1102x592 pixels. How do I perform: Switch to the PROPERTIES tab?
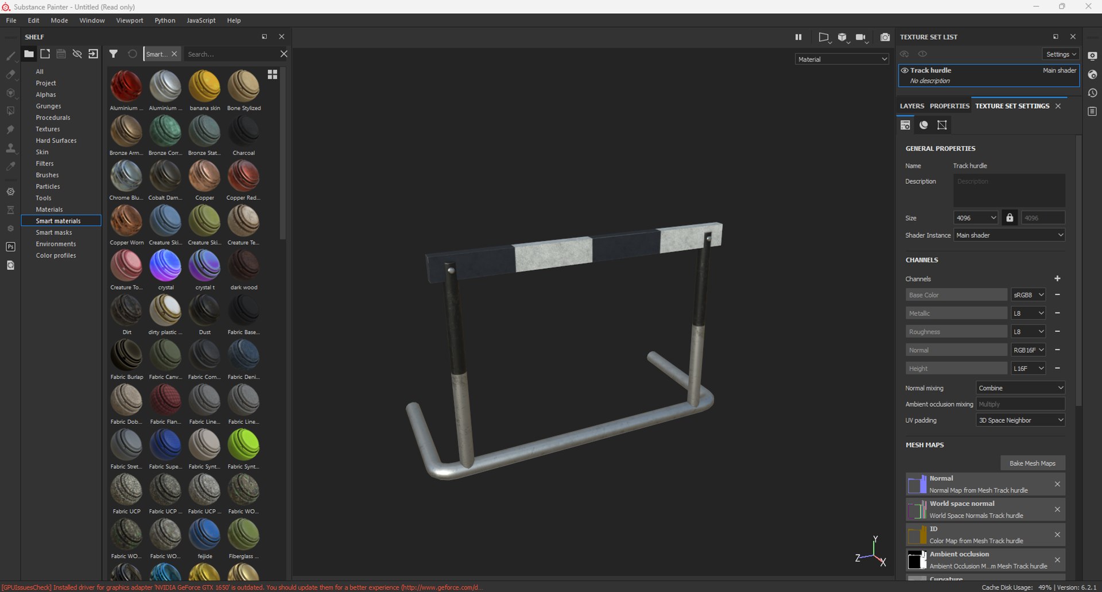[949, 106]
